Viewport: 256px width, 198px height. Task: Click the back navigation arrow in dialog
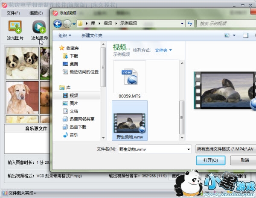coord(58,23)
